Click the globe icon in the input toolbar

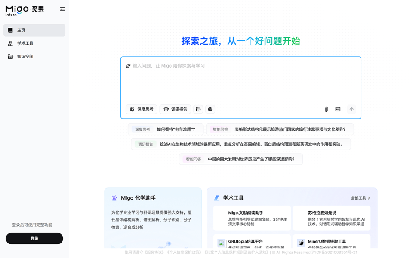[210, 109]
